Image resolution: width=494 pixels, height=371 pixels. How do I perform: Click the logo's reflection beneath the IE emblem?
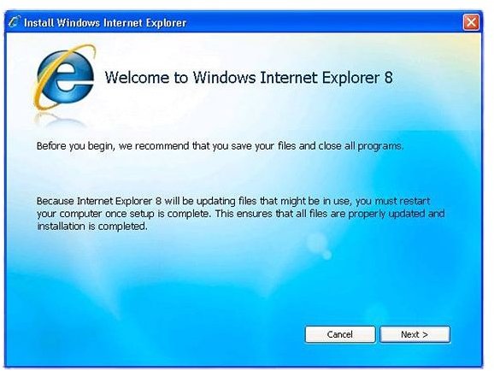point(60,119)
